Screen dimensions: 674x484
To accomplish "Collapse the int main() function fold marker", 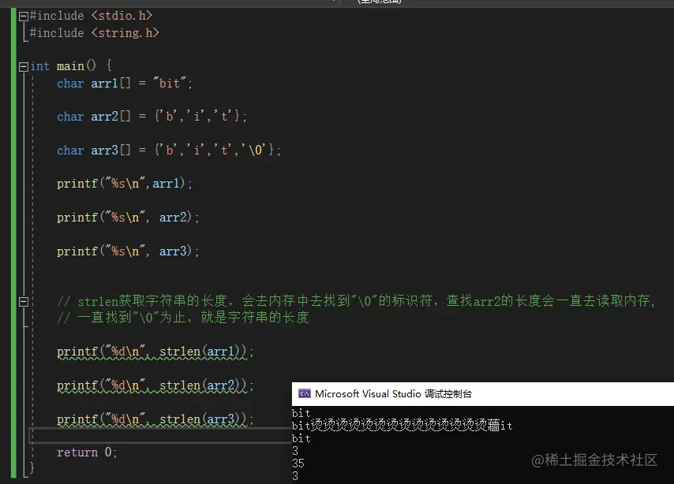I will (x=24, y=66).
